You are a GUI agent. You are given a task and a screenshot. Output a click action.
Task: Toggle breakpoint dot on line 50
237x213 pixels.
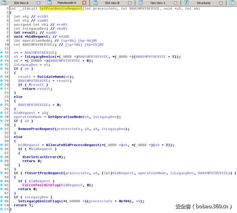click(x=1, y=205)
